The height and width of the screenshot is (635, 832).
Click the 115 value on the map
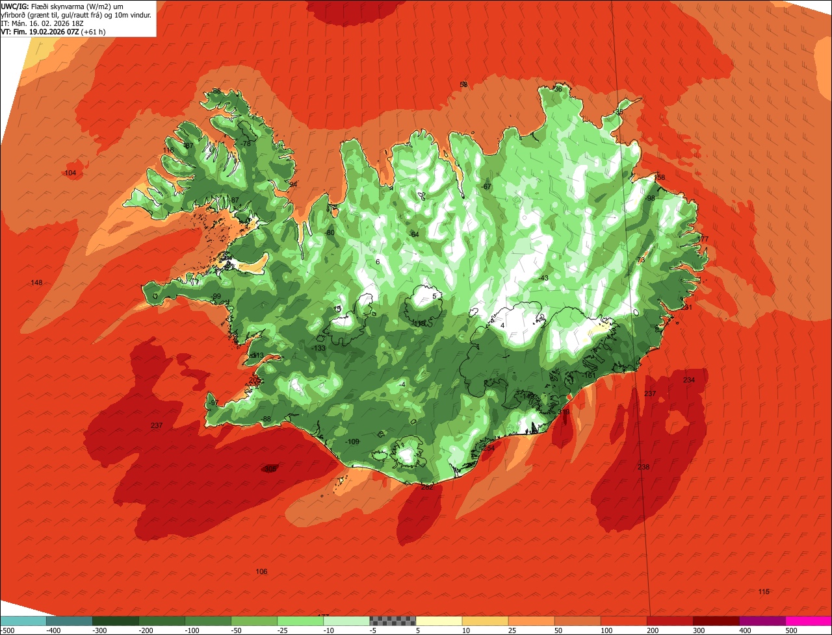coord(764,591)
